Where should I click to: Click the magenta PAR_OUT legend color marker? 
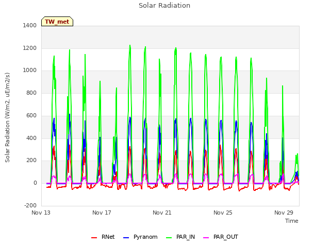click(206, 238)
